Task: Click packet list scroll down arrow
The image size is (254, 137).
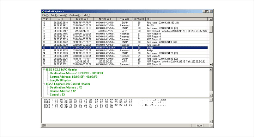Action: (211, 65)
